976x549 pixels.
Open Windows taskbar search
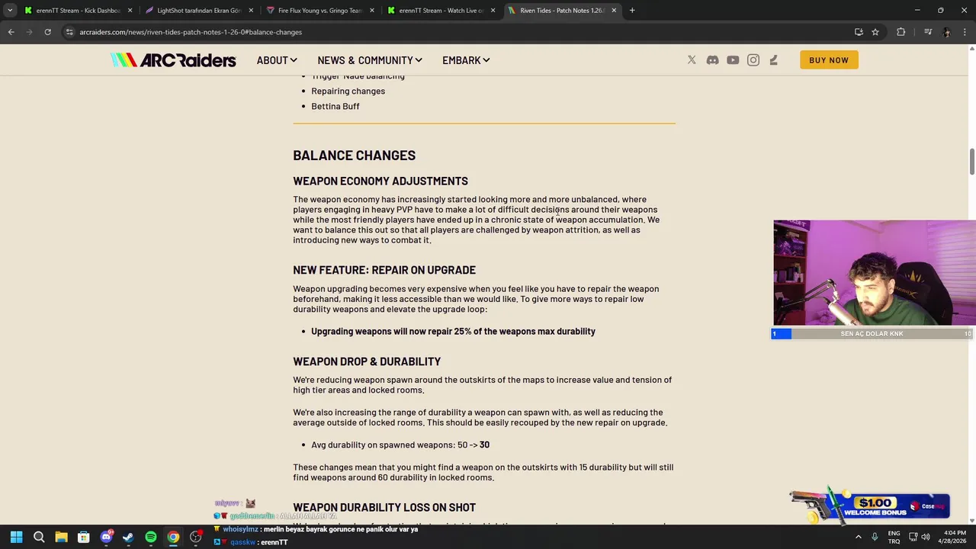[39, 537]
